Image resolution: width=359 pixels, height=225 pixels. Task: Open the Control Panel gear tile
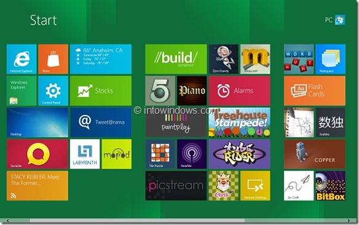[53, 91]
